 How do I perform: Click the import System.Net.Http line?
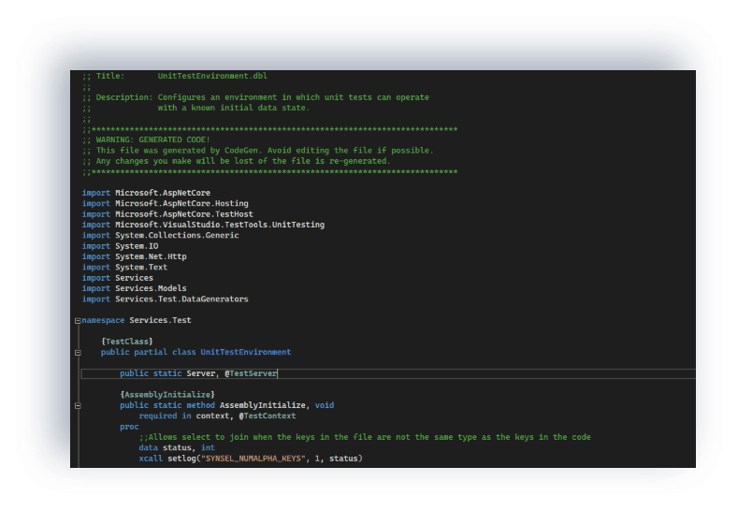coord(140,256)
